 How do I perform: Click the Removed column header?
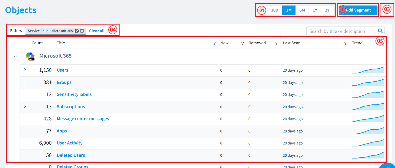coord(257,43)
